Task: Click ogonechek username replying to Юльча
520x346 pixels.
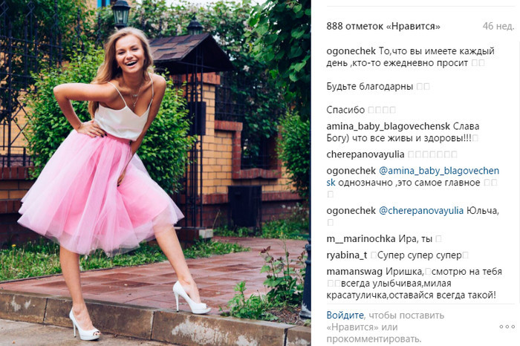Action: pos(351,210)
